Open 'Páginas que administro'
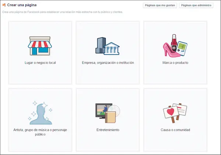This screenshot has width=221, height=155. click(196, 5)
